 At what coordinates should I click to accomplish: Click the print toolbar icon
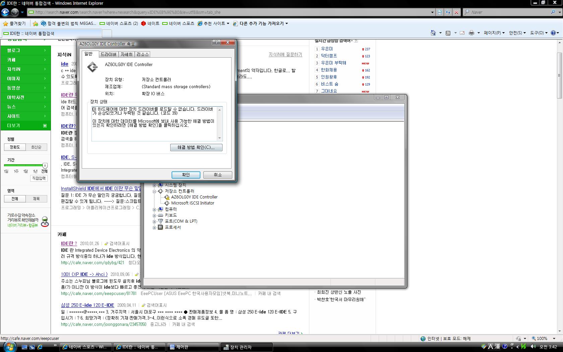click(472, 33)
